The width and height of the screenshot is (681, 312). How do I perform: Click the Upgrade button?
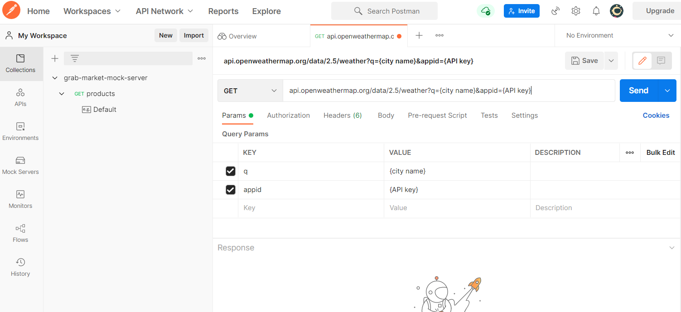click(657, 11)
